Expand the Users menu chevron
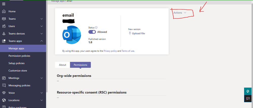Image resolution: width=253 pixels, height=108 pixels. coord(42,26)
